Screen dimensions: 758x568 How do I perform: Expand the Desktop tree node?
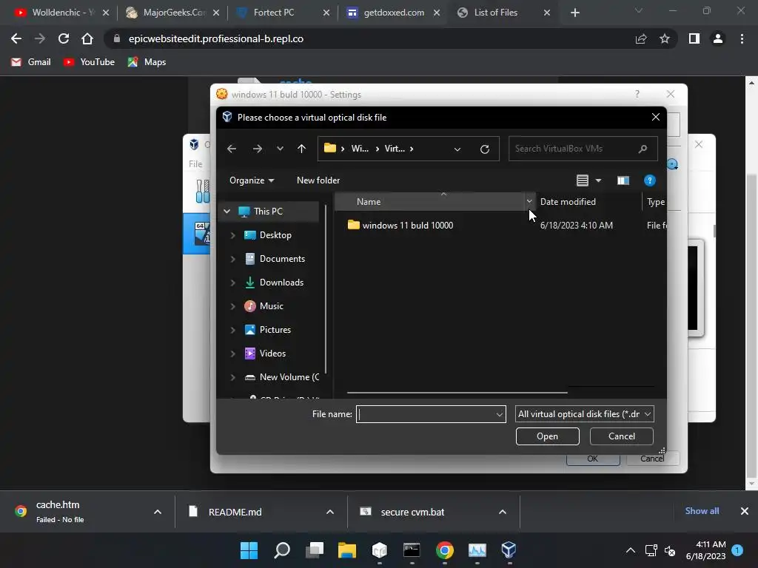(232, 235)
